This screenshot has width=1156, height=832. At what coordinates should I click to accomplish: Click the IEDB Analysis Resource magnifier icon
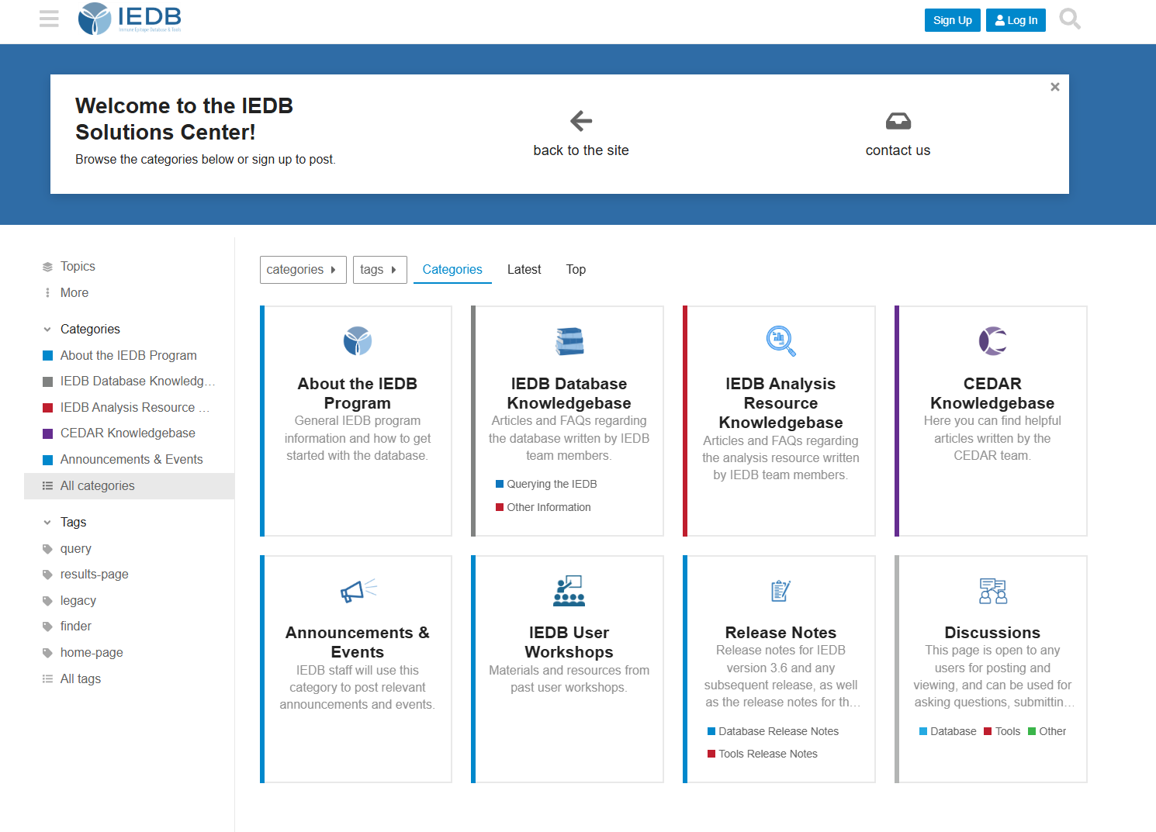click(780, 341)
